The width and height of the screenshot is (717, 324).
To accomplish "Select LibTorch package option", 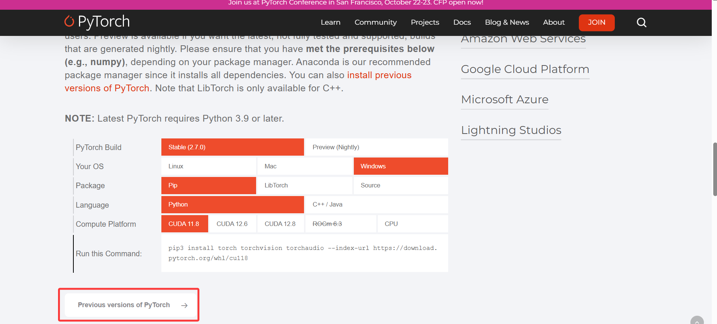I will [304, 185].
